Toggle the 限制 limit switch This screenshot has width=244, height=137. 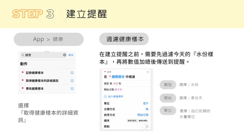(145, 126)
